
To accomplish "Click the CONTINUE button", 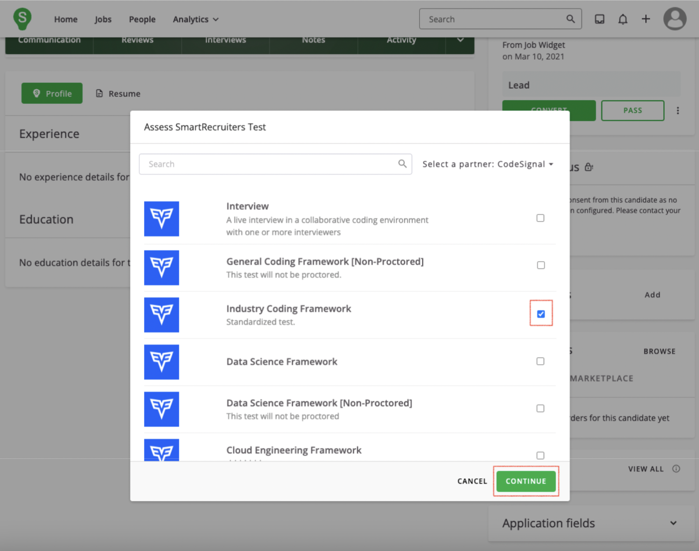I will point(526,481).
